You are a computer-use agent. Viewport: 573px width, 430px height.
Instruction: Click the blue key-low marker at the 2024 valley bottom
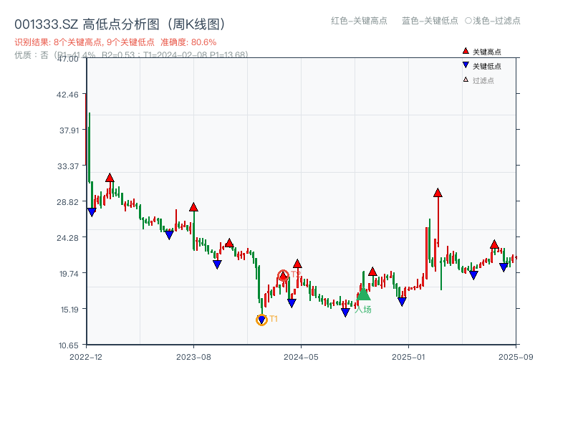345,312
